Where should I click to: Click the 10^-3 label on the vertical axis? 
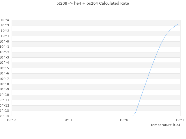pyautogui.click(x=4, y=57)
